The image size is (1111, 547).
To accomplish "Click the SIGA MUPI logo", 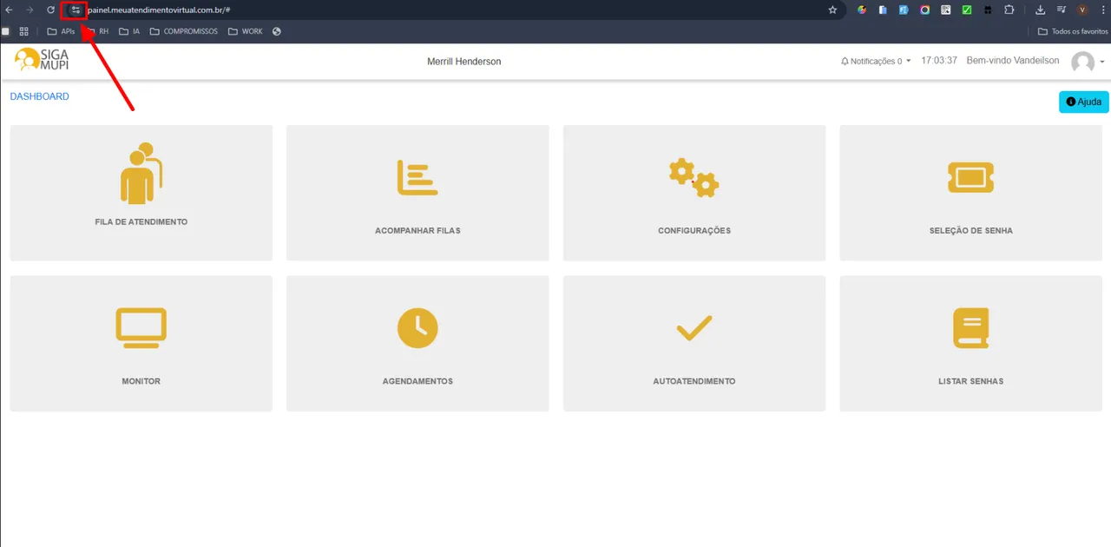I will coord(42,61).
